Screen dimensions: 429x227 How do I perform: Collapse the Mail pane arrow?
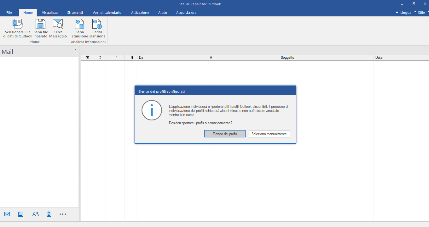76,50
